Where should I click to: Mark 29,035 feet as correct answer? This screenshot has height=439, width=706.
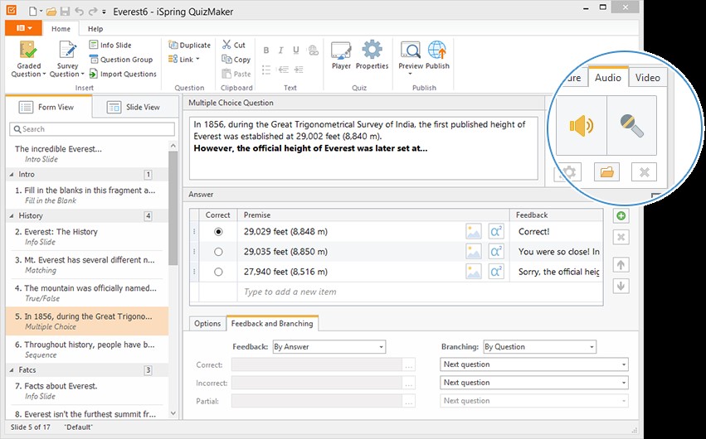point(218,252)
